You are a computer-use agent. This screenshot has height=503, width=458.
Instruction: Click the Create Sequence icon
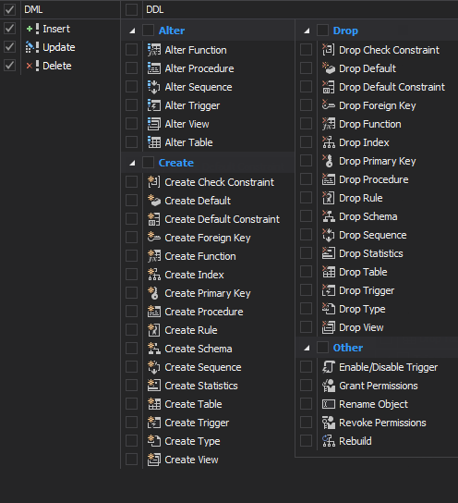tap(154, 367)
